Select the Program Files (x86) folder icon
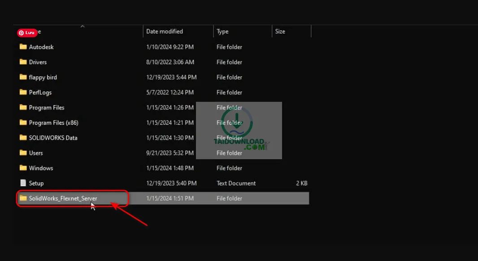The image size is (478, 261). click(x=23, y=122)
